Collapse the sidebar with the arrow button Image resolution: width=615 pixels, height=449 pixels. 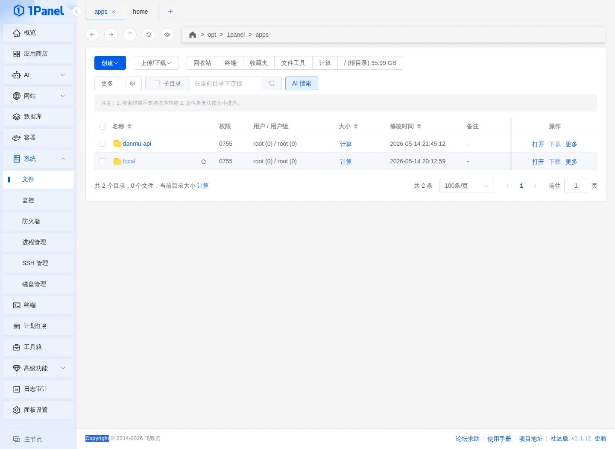pyautogui.click(x=76, y=12)
